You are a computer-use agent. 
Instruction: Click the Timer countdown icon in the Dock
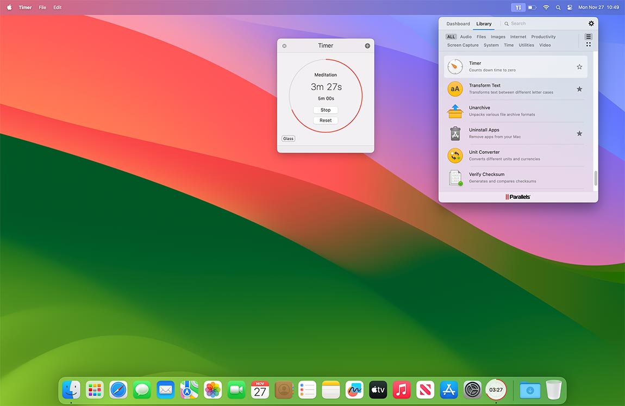(x=495, y=389)
